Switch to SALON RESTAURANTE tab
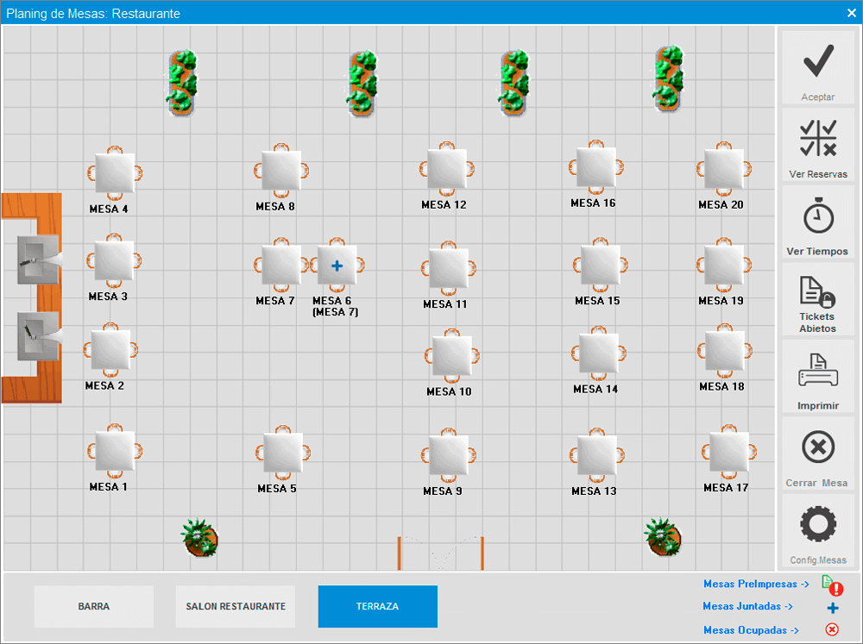 (x=236, y=606)
